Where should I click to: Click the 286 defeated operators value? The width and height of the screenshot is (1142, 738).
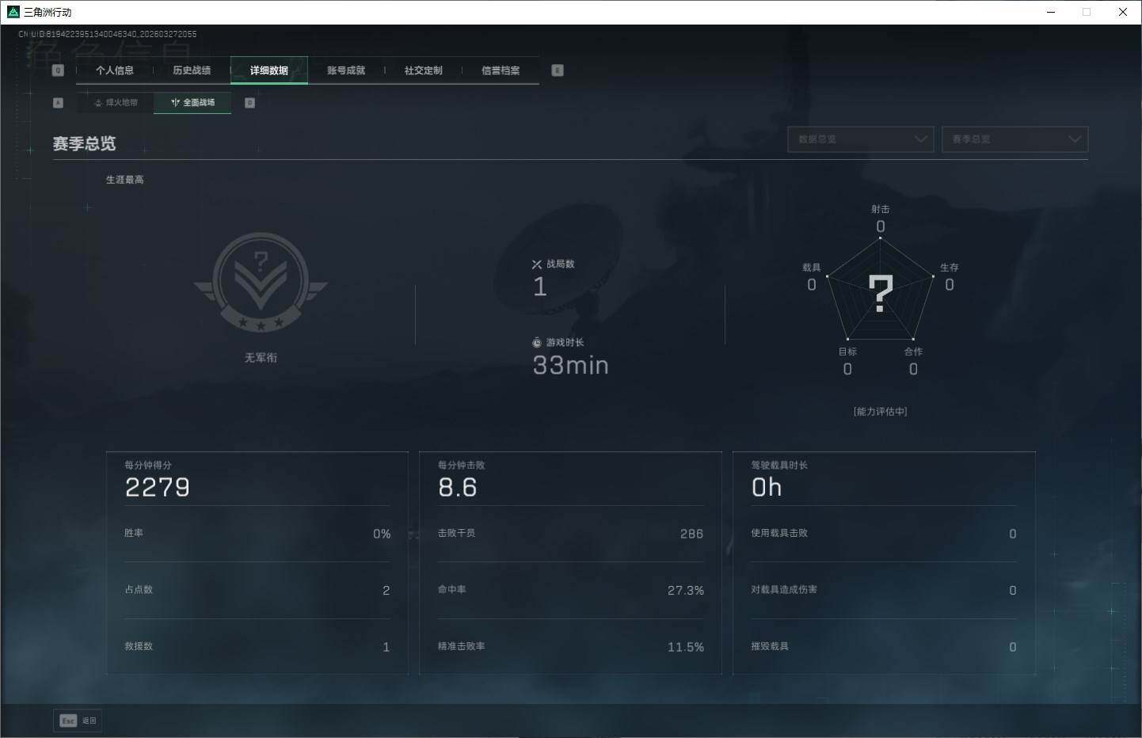(x=692, y=534)
